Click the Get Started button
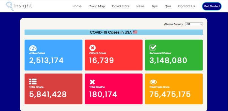This screenshot has width=228, height=111. pos(212,6)
